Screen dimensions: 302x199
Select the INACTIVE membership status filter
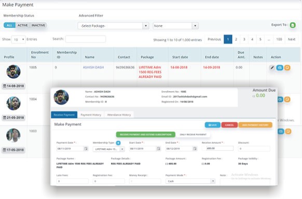[x=38, y=25]
